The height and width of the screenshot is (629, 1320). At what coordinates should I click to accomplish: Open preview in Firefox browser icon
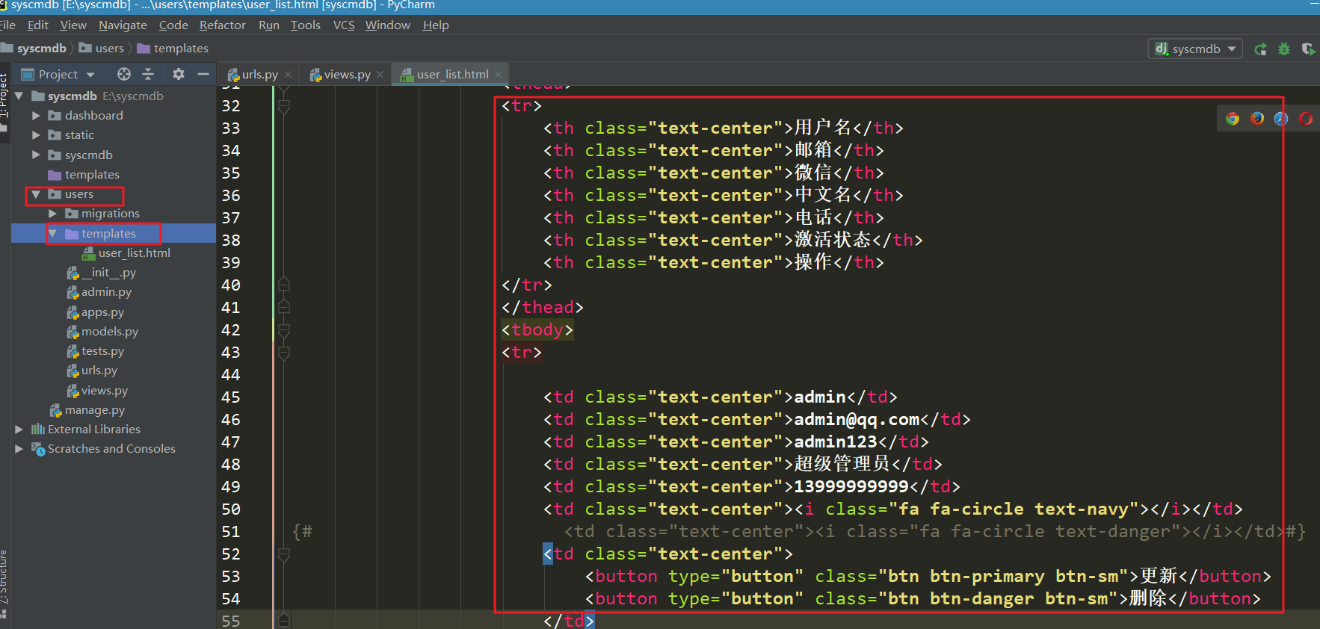click(1257, 119)
